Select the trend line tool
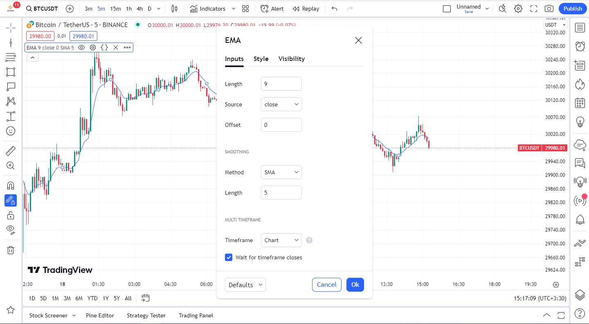The height and width of the screenshot is (324, 589). tap(11, 43)
